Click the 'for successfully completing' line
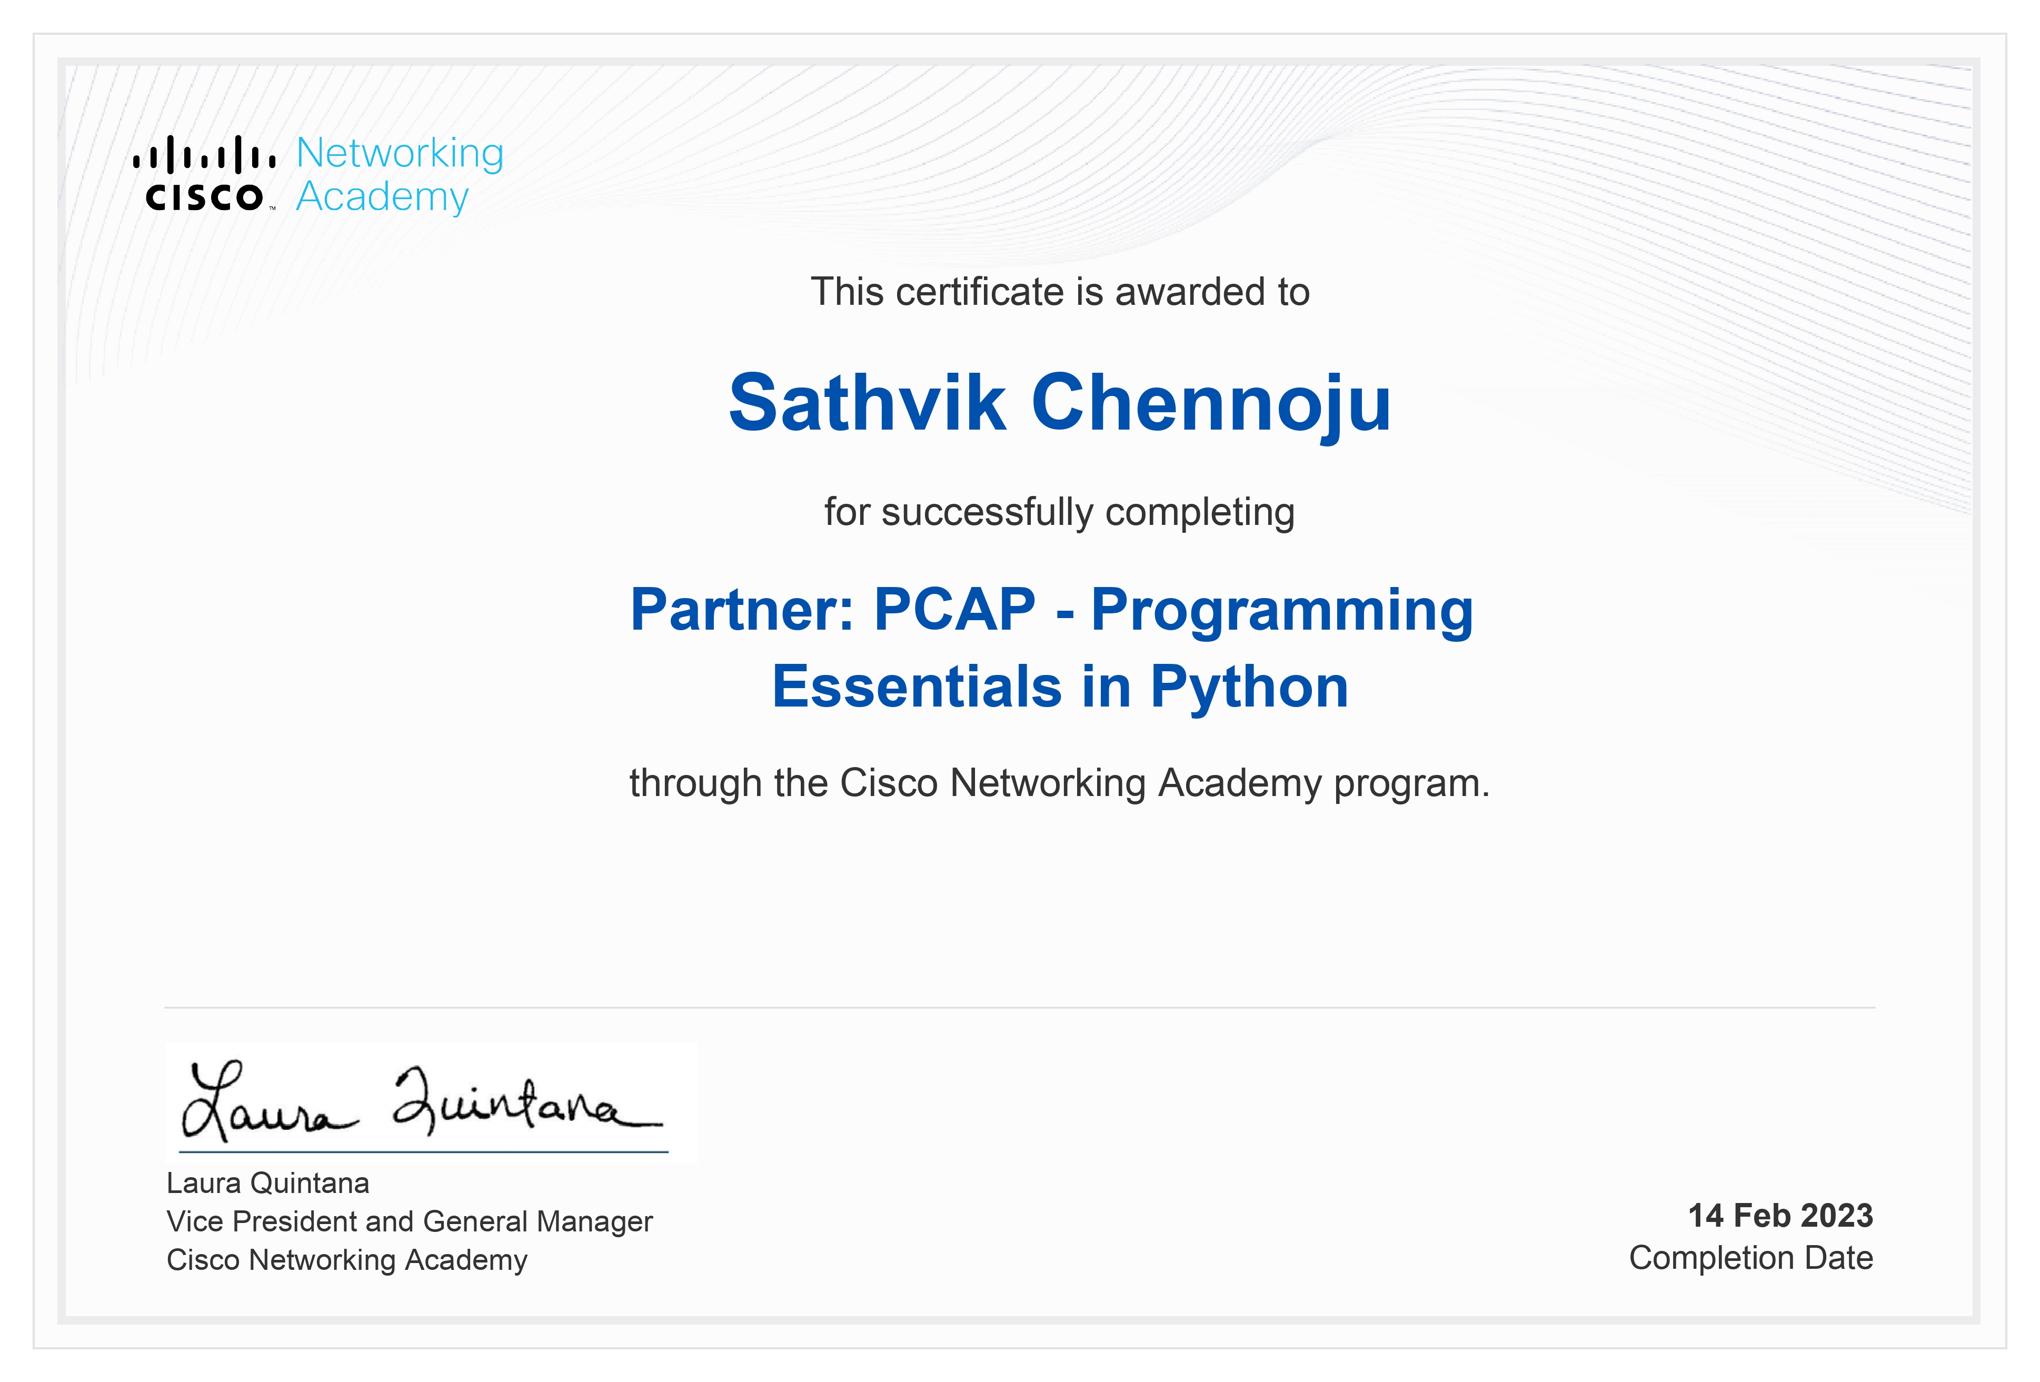The width and height of the screenshot is (2040, 1382). point(1060,513)
